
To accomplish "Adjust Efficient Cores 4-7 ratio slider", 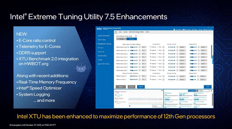I will pos(134,79).
